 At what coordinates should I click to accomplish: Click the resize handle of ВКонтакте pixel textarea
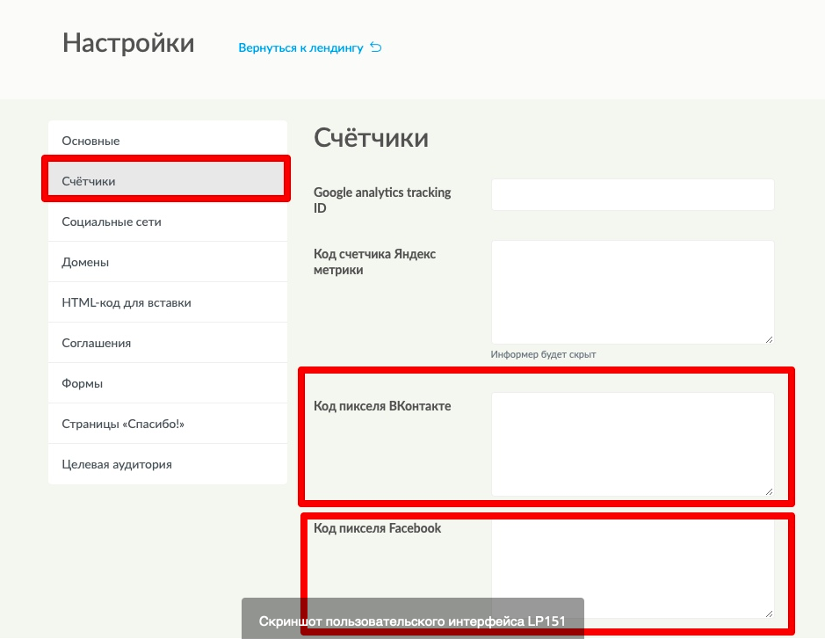770,491
